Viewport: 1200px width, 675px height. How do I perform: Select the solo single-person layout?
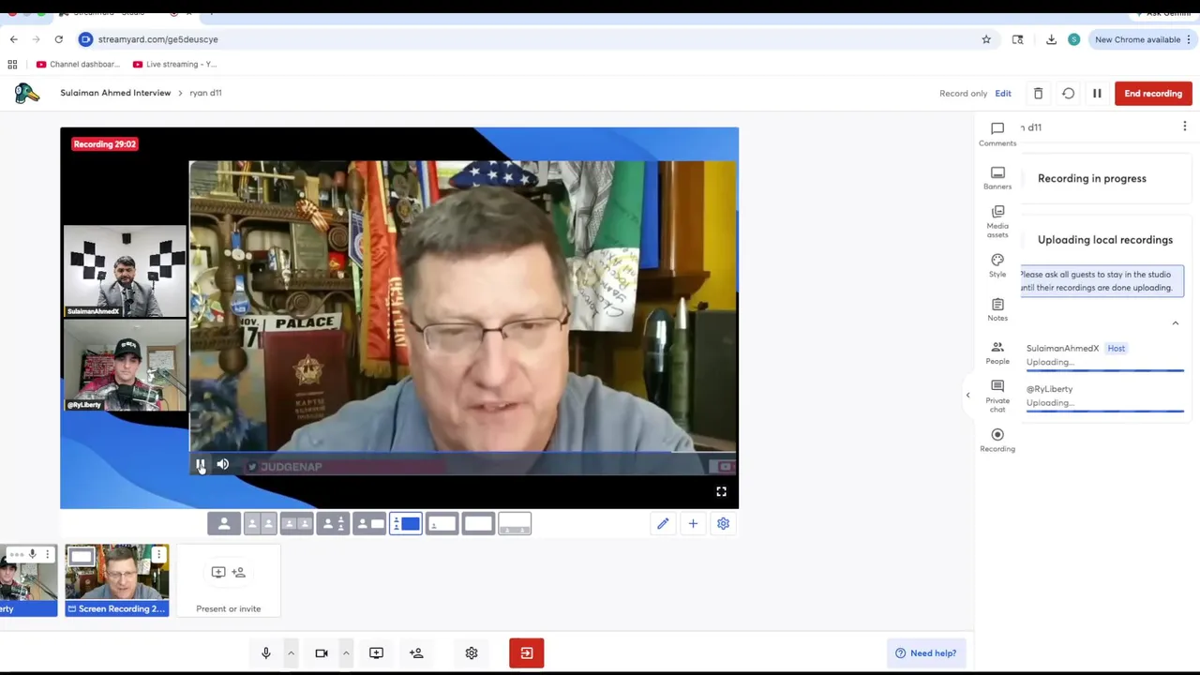click(x=224, y=524)
